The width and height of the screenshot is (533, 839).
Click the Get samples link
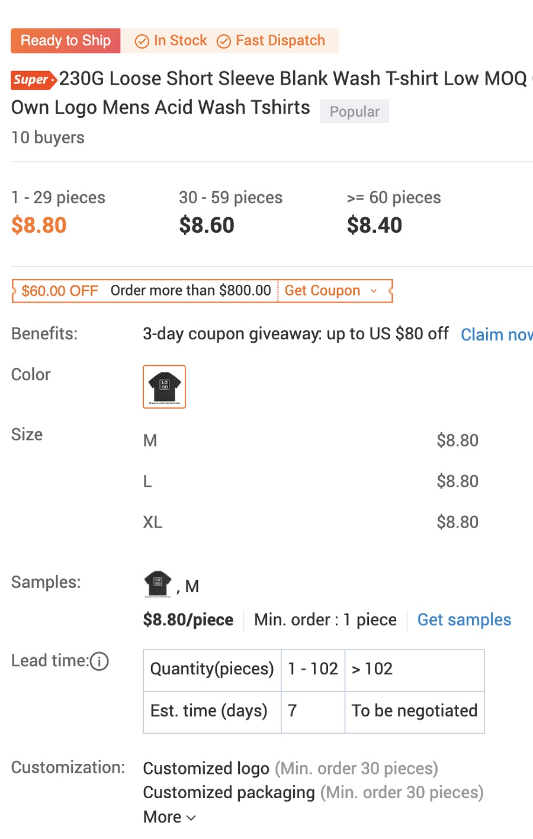[464, 619]
